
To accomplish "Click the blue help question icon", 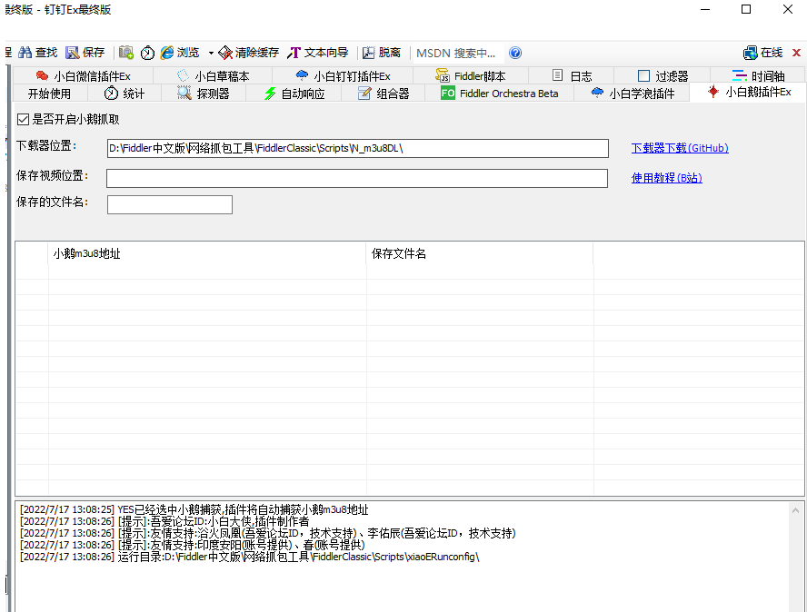I will pos(515,53).
